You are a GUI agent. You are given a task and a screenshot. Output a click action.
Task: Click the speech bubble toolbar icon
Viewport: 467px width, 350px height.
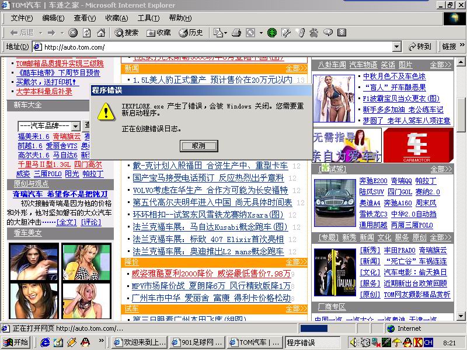coord(328,33)
